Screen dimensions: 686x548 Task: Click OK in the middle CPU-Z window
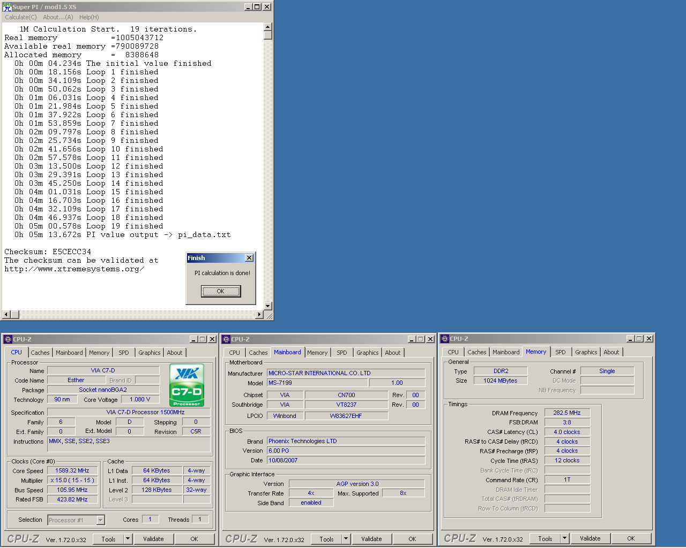(413, 539)
